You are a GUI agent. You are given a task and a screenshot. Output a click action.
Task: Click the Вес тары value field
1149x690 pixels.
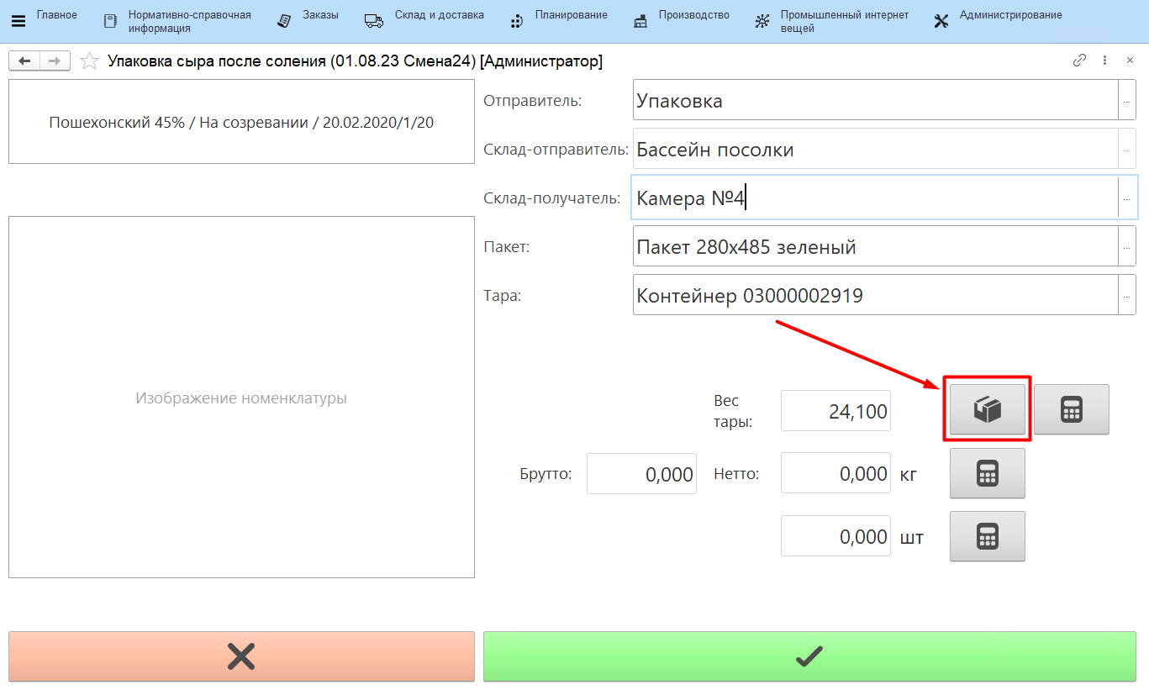tap(835, 411)
